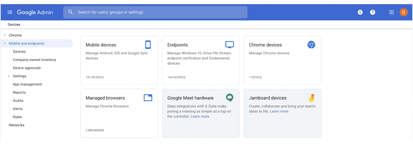Open the main hamburger menu
Screen dimensions: 413x146
coord(10,12)
